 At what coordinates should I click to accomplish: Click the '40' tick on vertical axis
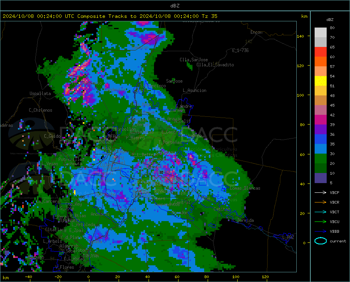point(302,184)
